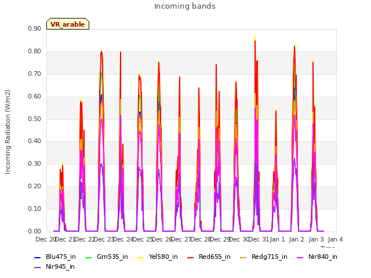
Task: Select the Yel580_in legend label
Action: [x=163, y=257]
